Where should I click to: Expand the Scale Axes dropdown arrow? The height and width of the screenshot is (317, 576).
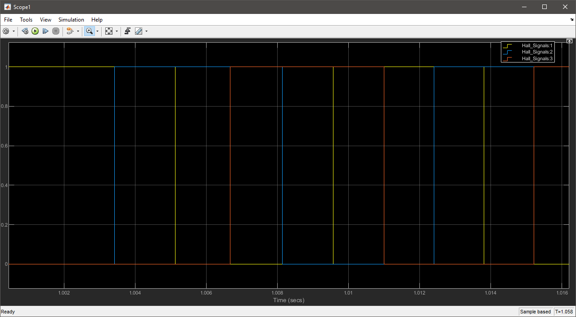(117, 31)
